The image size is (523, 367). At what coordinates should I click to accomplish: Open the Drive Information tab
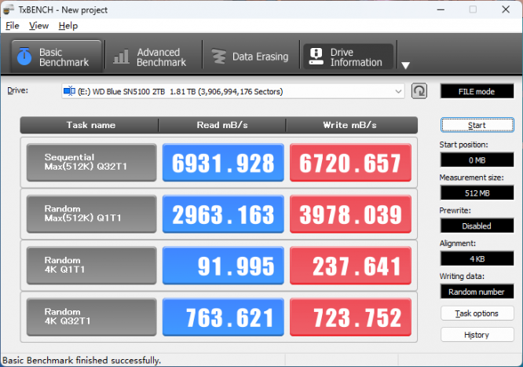tap(348, 57)
